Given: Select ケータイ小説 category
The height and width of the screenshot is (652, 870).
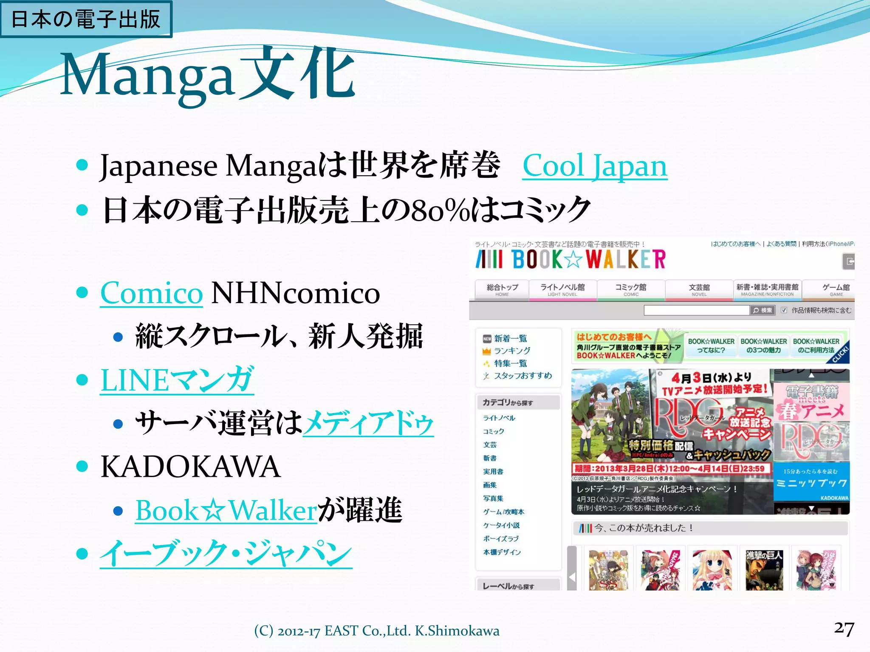Looking at the screenshot, I should click(x=501, y=525).
